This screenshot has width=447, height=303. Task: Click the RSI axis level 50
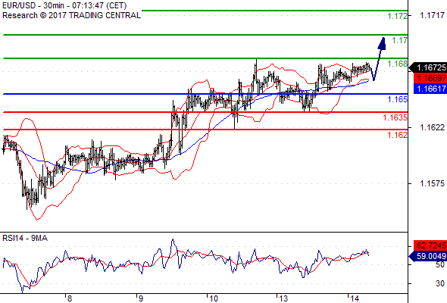pyautogui.click(x=440, y=265)
